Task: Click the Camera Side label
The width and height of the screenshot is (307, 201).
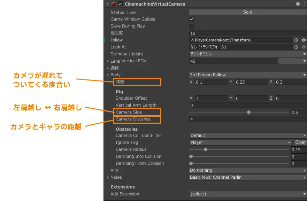Action: (x=129, y=112)
